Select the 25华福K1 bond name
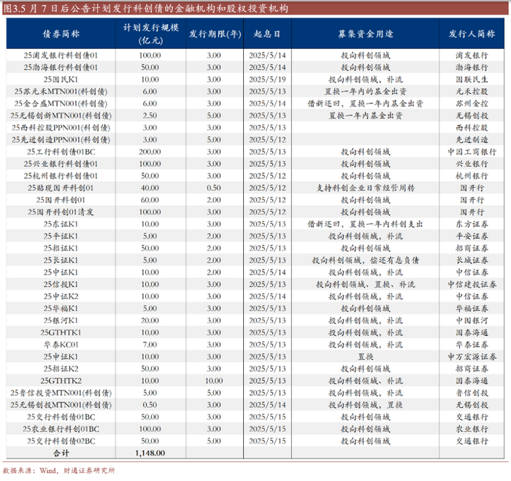This screenshot has height=481, width=511. coord(61,309)
